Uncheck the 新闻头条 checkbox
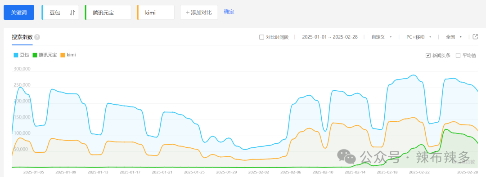This screenshot has width=486, height=177. 428,55
